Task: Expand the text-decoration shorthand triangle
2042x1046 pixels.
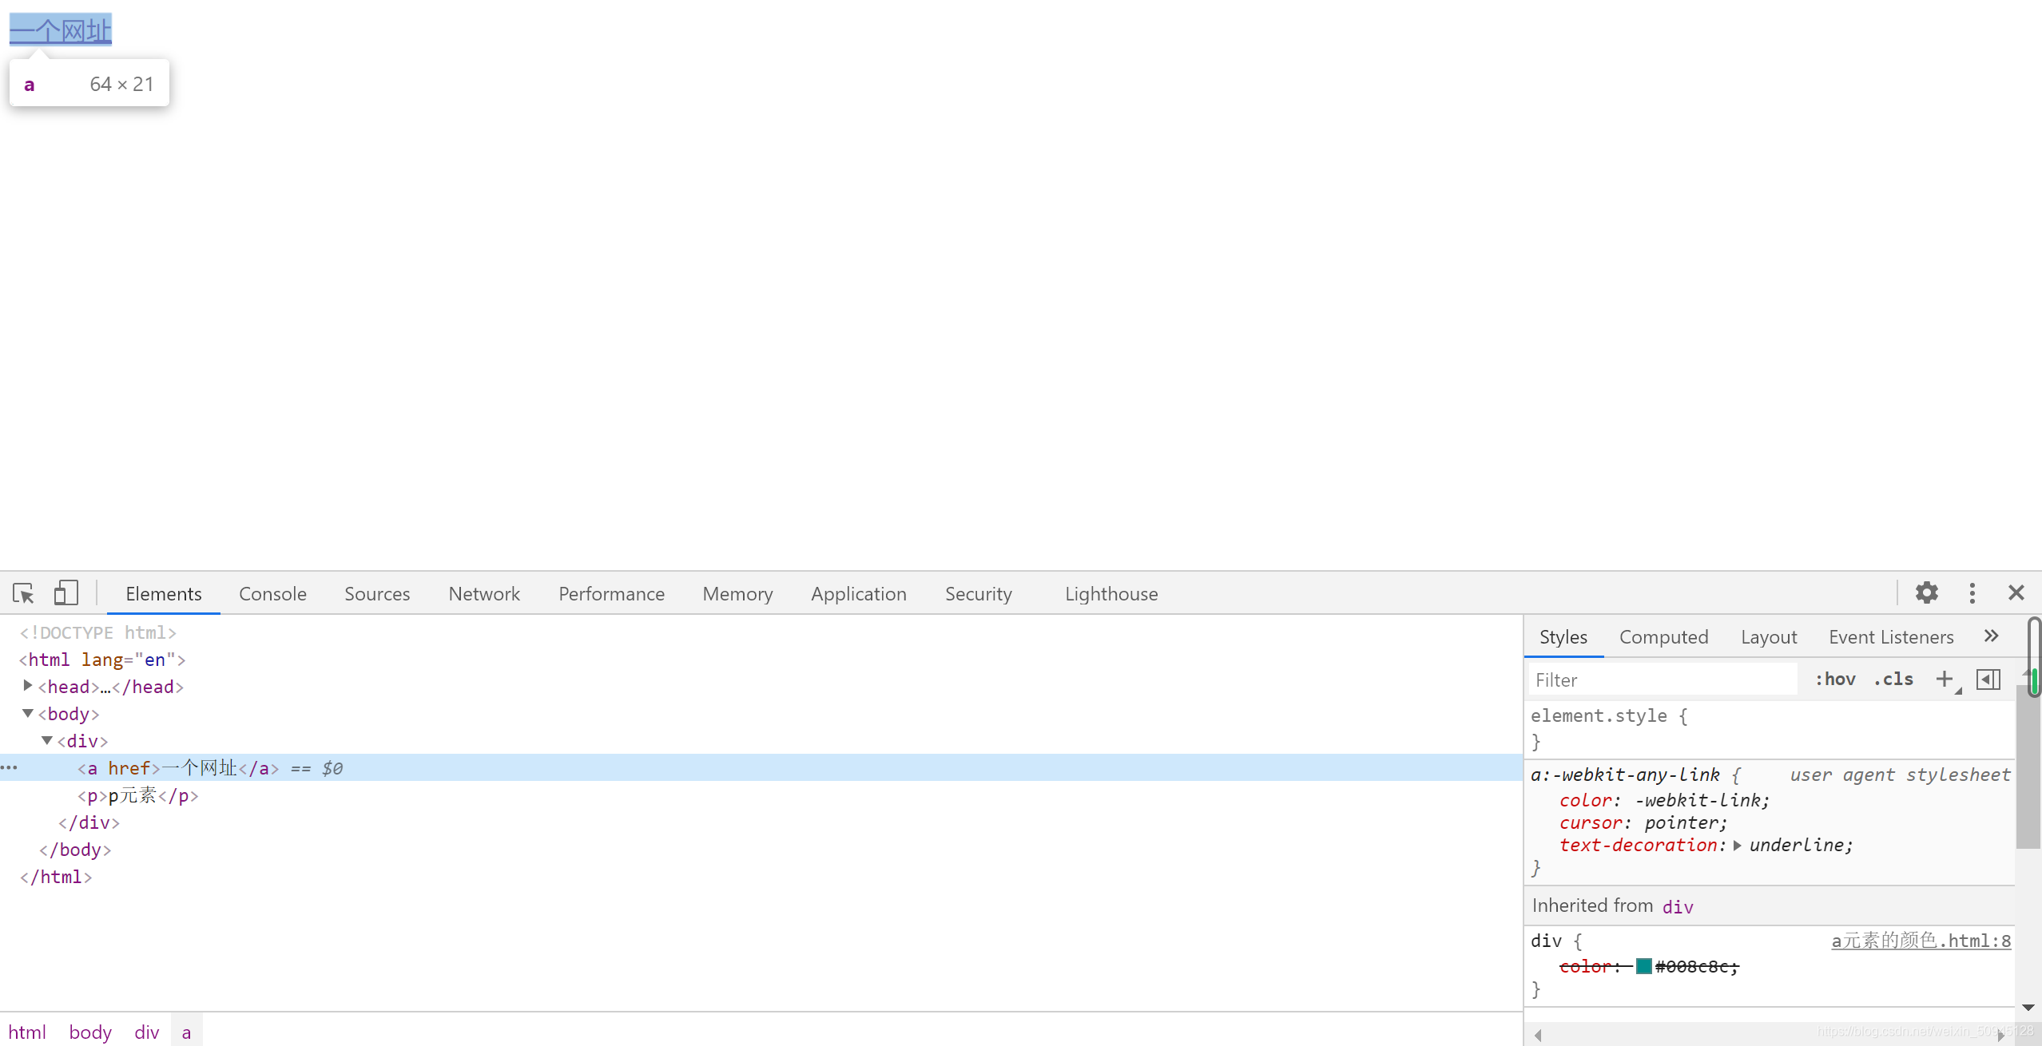Action: coord(1737,846)
